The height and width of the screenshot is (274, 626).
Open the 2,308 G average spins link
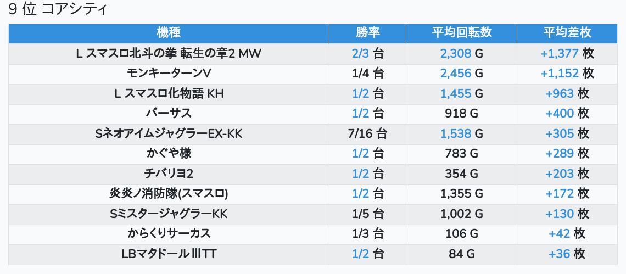coord(455,53)
